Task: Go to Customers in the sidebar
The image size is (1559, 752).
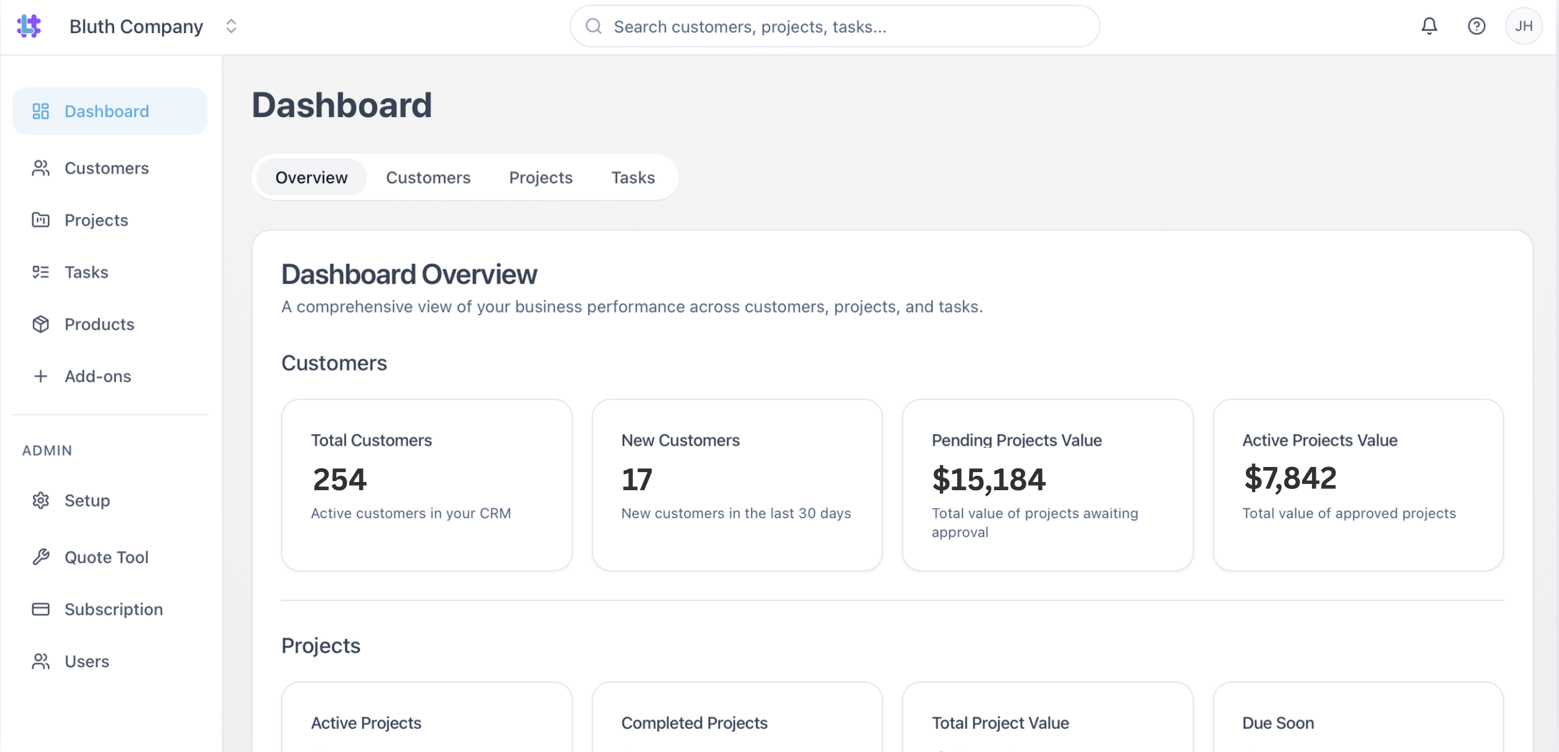Action: click(107, 168)
